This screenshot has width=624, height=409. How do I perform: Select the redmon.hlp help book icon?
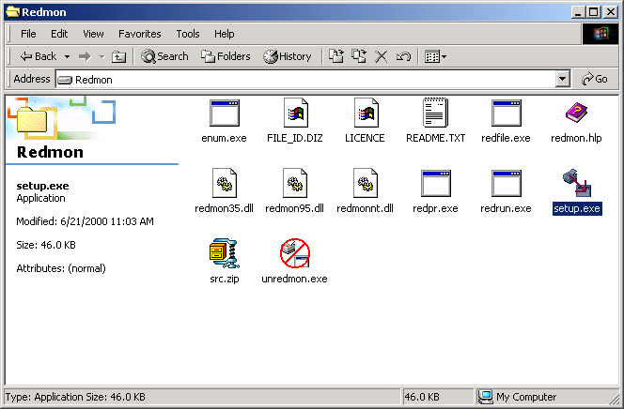click(576, 113)
